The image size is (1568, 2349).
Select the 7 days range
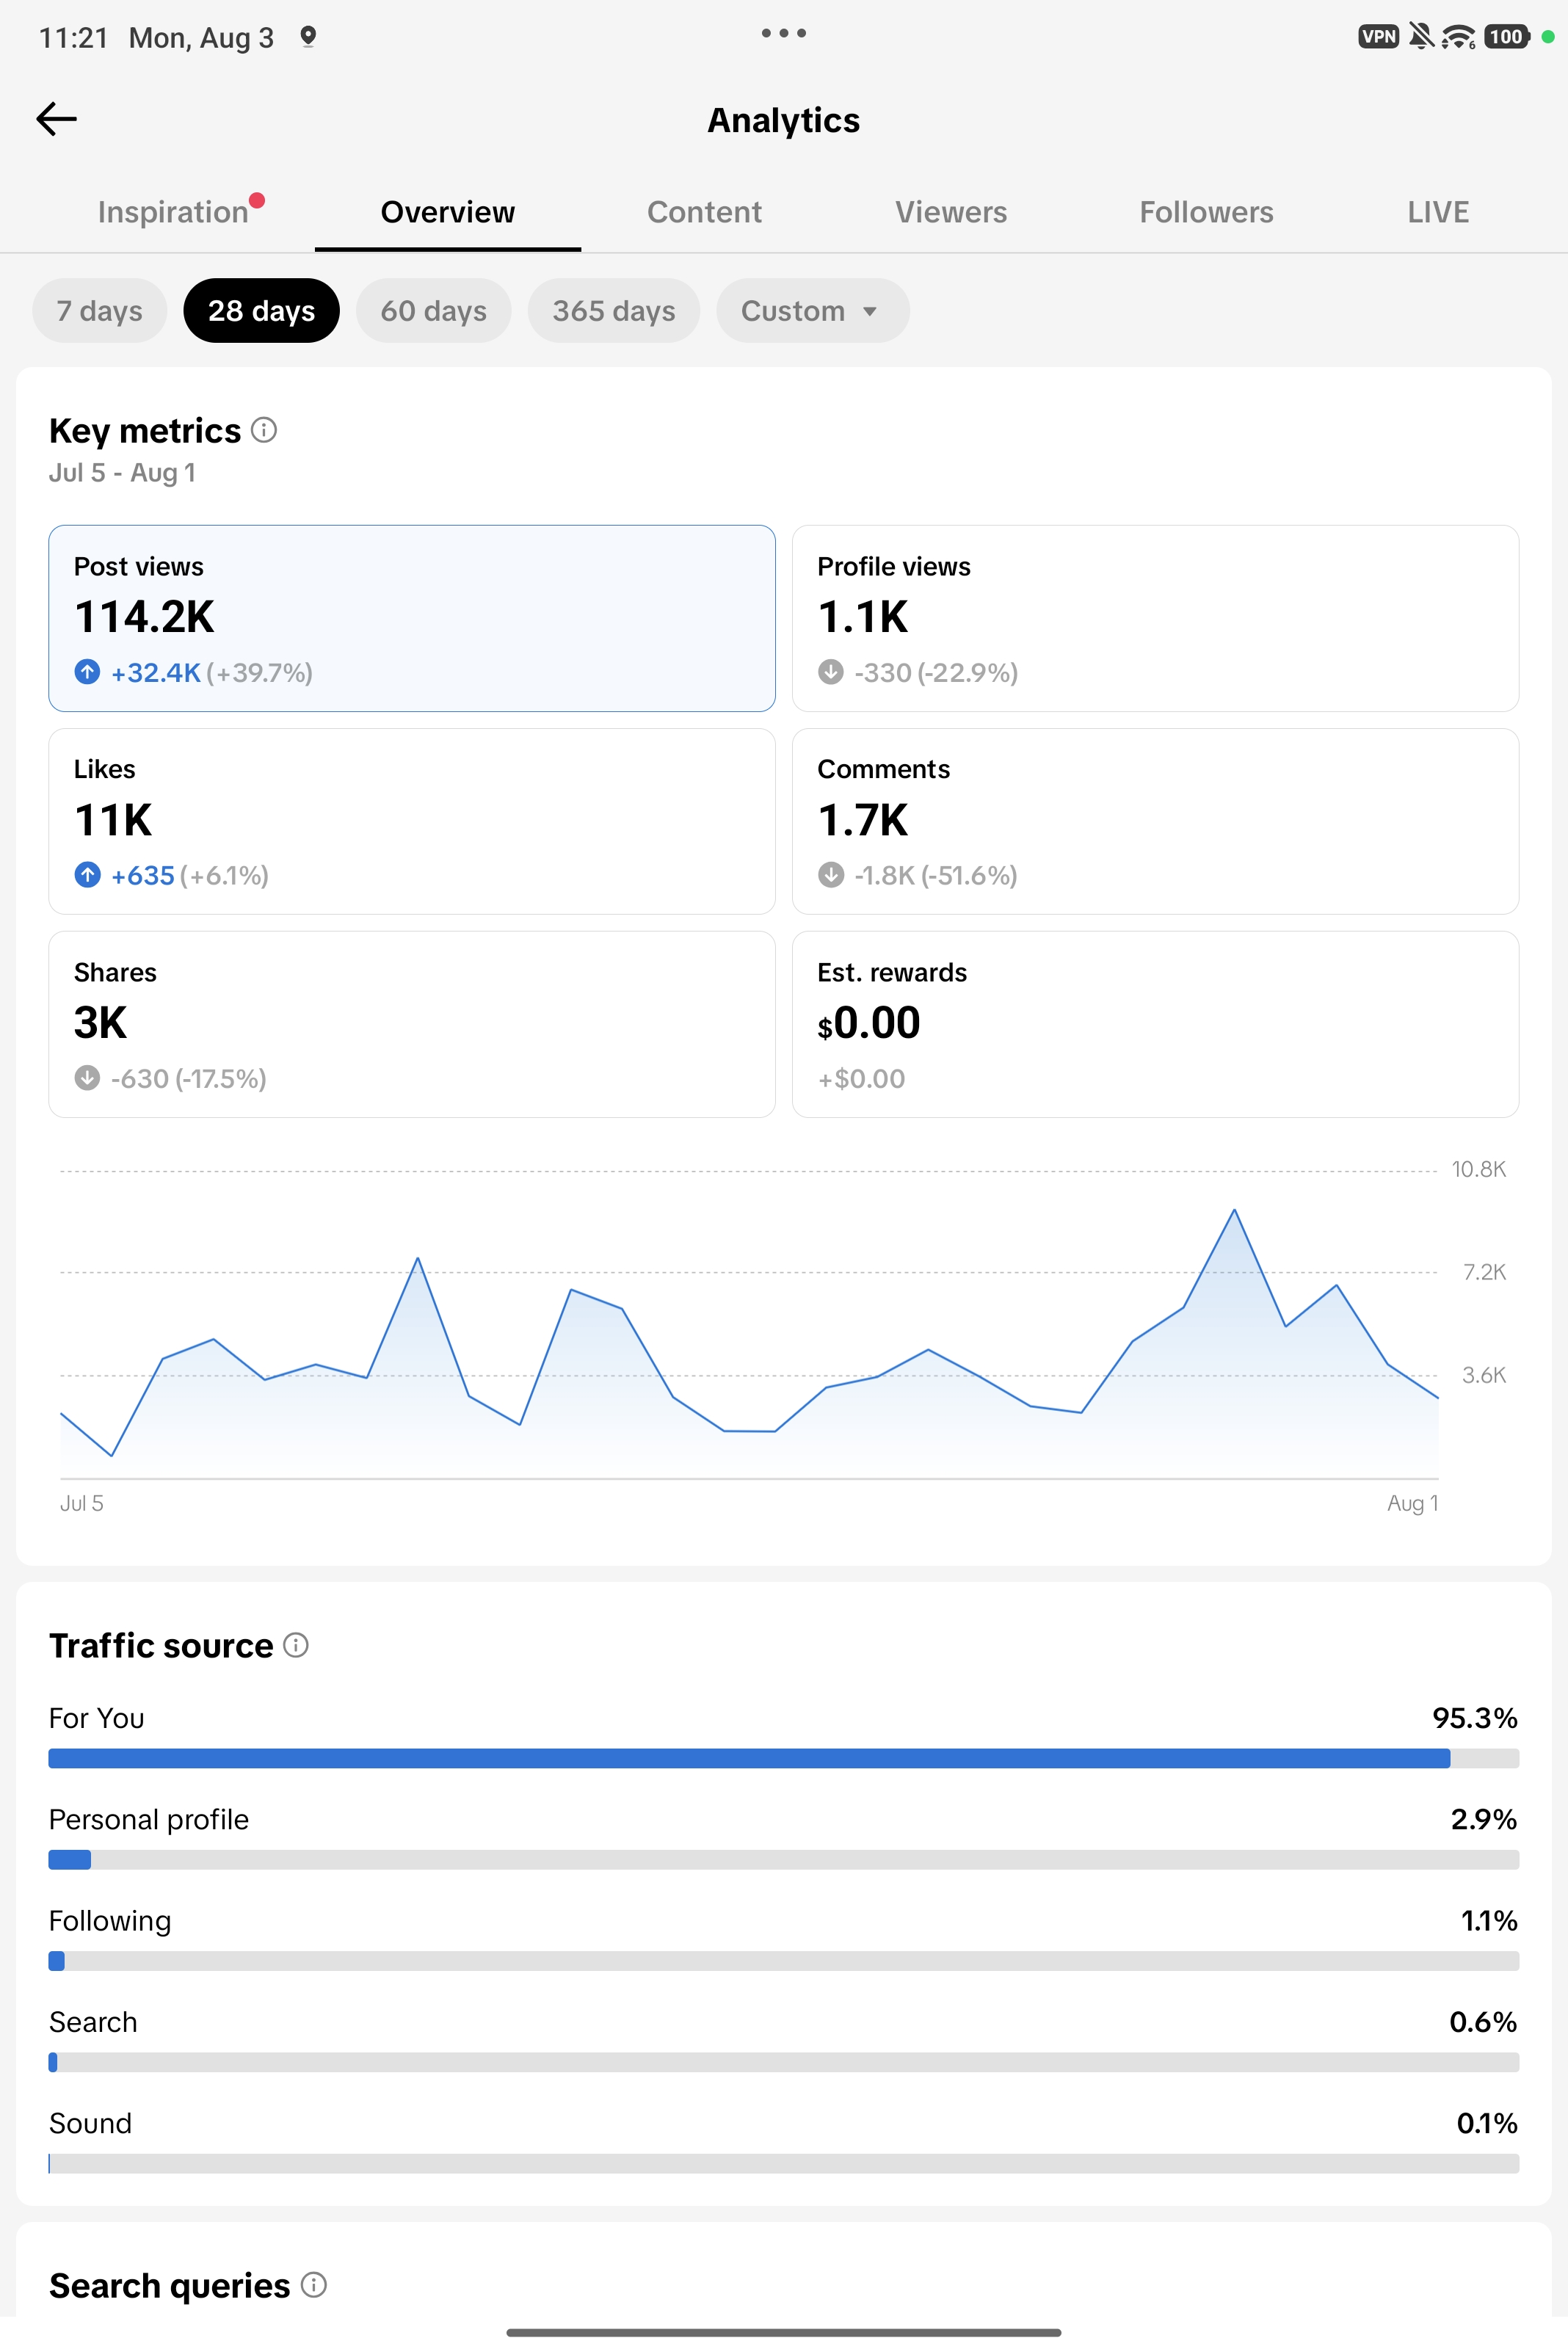tap(99, 311)
